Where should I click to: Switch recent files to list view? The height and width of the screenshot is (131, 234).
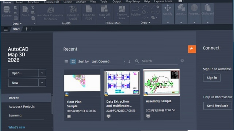[x=66, y=61]
